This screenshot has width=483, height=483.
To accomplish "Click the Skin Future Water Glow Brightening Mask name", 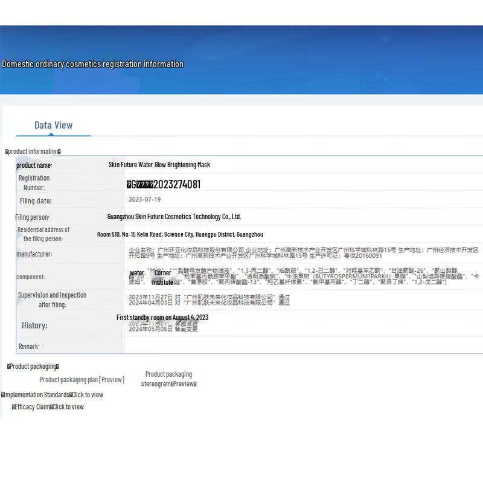I will click(159, 165).
